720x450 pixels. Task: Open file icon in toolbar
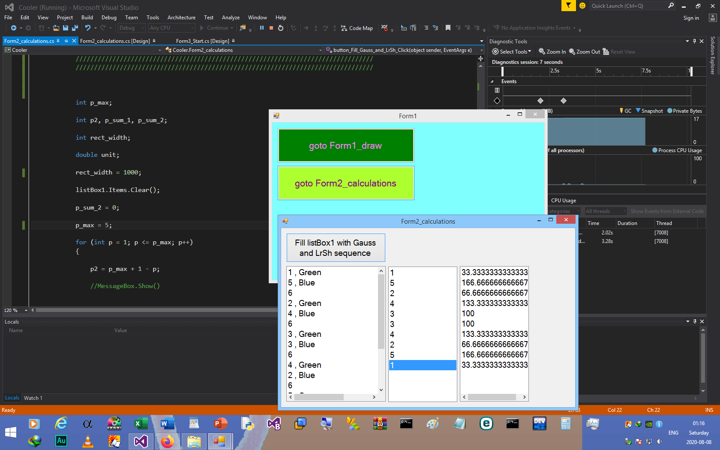tap(56, 28)
